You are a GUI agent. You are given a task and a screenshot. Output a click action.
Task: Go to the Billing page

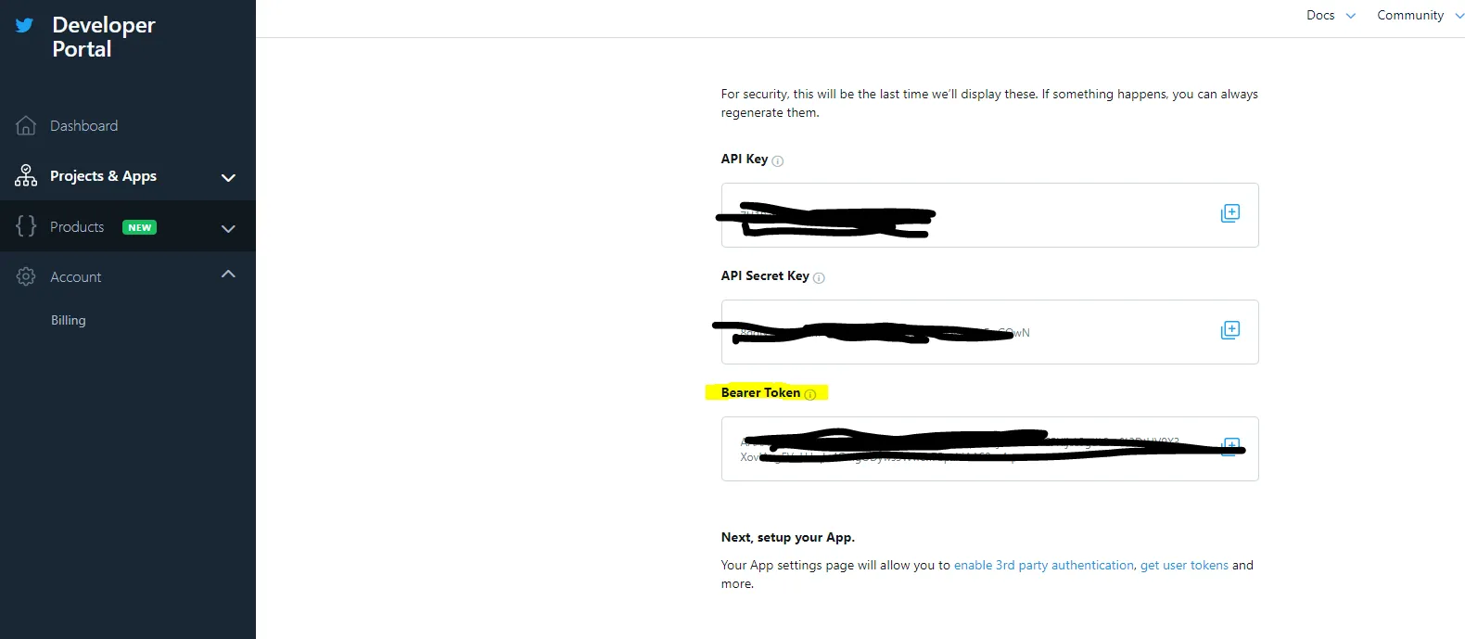pos(68,320)
